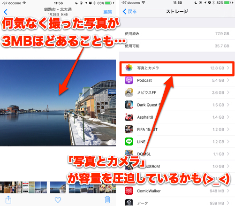Tap the 使用済み 77.9 GB row
Image resolution: width=235 pixels, height=206 pixels.
click(x=177, y=34)
